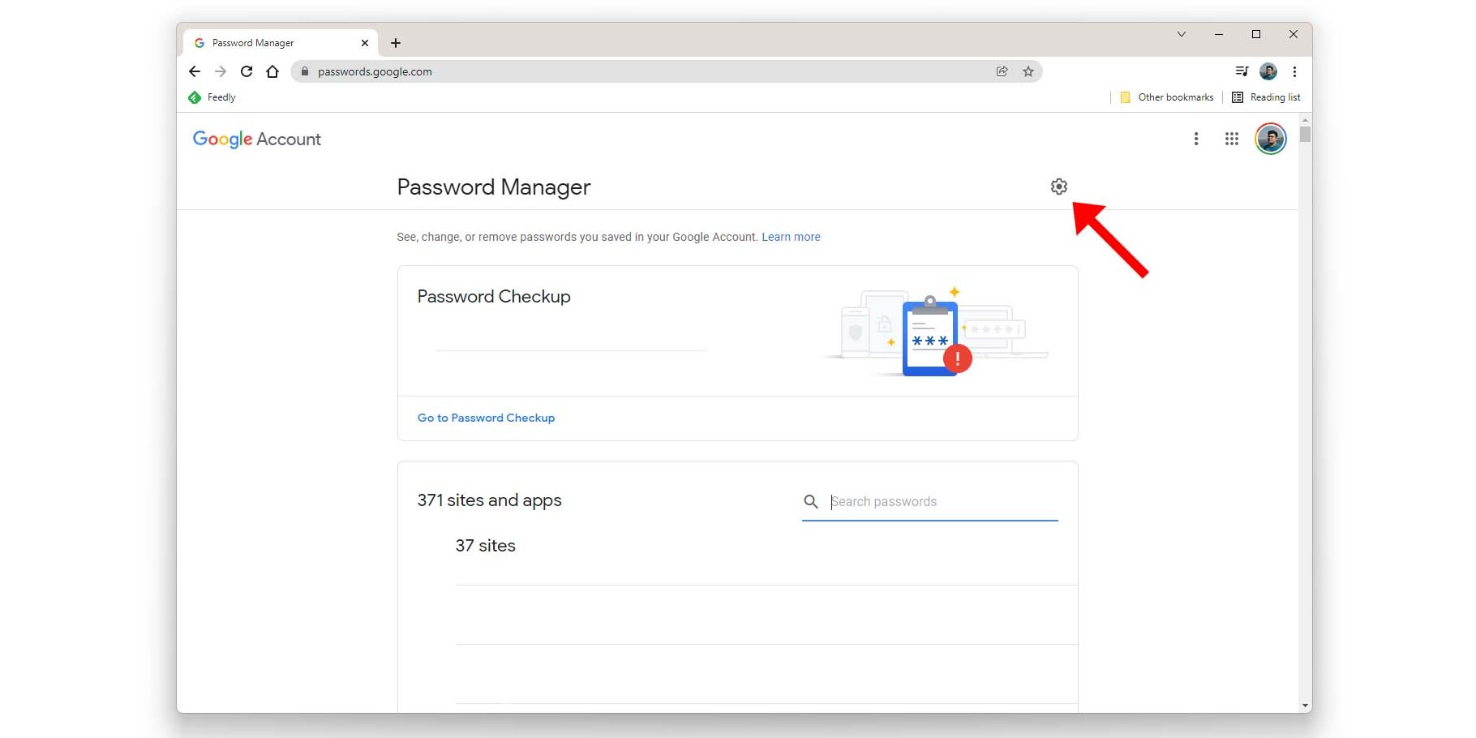The height and width of the screenshot is (738, 1476).
Task: Click the Google Account profile avatar
Action: (1270, 139)
